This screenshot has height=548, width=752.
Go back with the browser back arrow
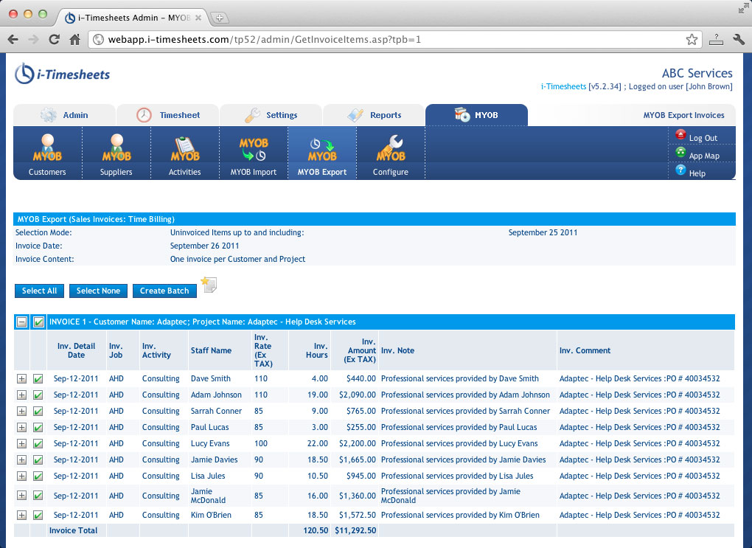click(x=13, y=39)
